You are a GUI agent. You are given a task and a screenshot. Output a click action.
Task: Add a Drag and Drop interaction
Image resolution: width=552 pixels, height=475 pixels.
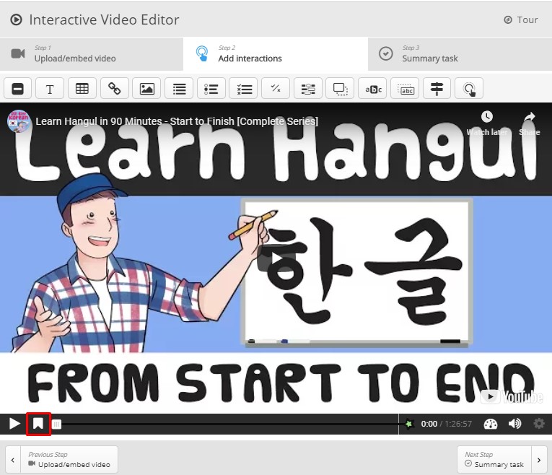340,89
